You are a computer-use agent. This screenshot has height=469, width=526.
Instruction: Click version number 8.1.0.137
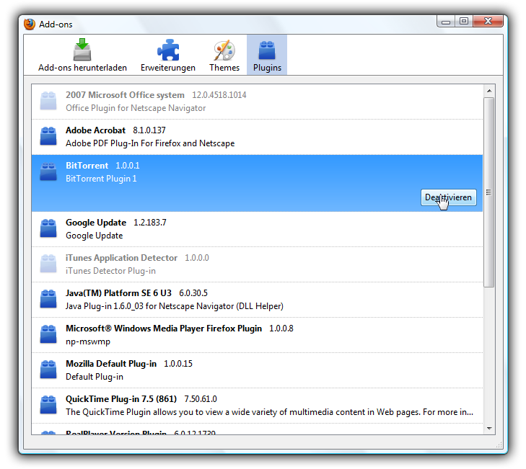(x=149, y=130)
